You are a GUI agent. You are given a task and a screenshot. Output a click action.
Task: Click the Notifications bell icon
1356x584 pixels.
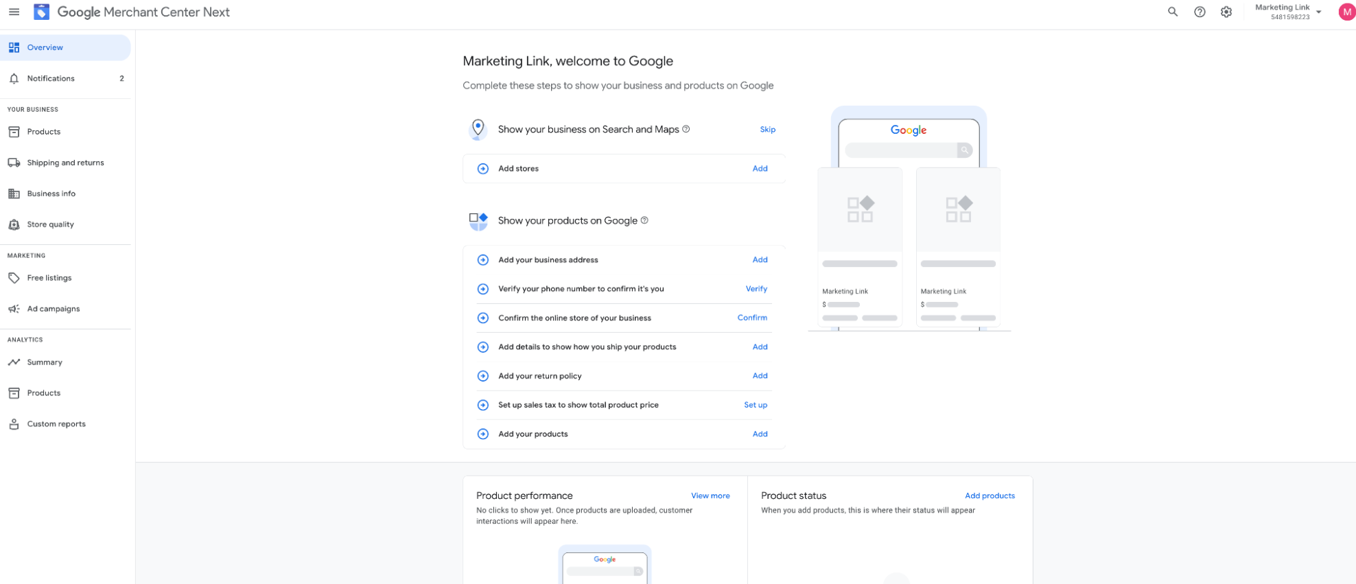coord(14,78)
